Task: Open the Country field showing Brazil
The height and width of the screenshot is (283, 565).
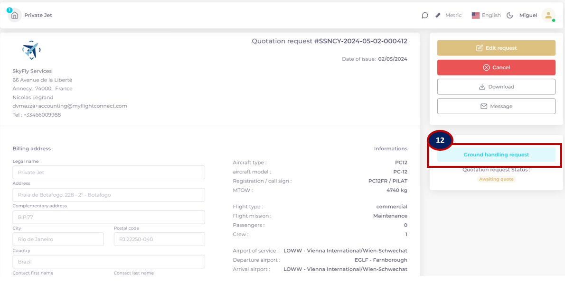Action: coord(109,262)
